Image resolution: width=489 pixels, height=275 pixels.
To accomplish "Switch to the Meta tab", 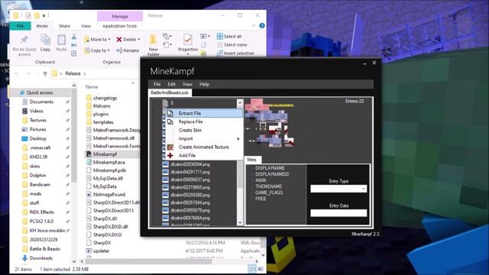I will click(252, 160).
